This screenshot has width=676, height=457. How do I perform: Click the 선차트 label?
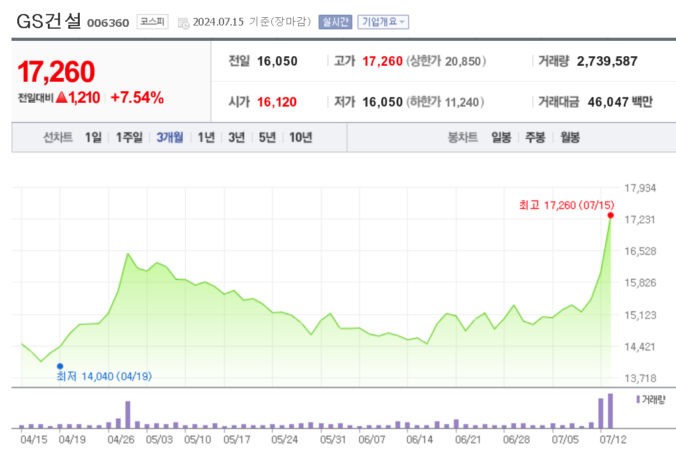pos(58,137)
